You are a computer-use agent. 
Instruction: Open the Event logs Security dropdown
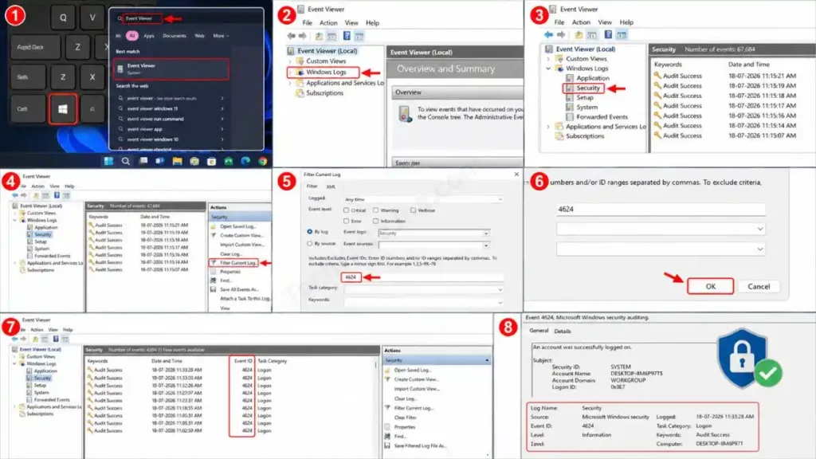(x=434, y=233)
